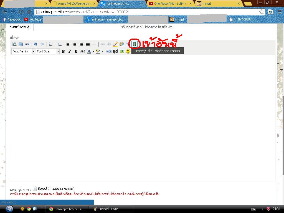The width and height of the screenshot is (284, 213).
Task: Click the Insert image tree icon
Action: [122, 51]
